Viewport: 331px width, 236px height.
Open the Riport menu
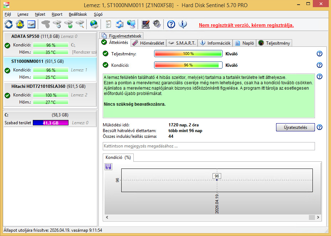[x=57, y=14]
